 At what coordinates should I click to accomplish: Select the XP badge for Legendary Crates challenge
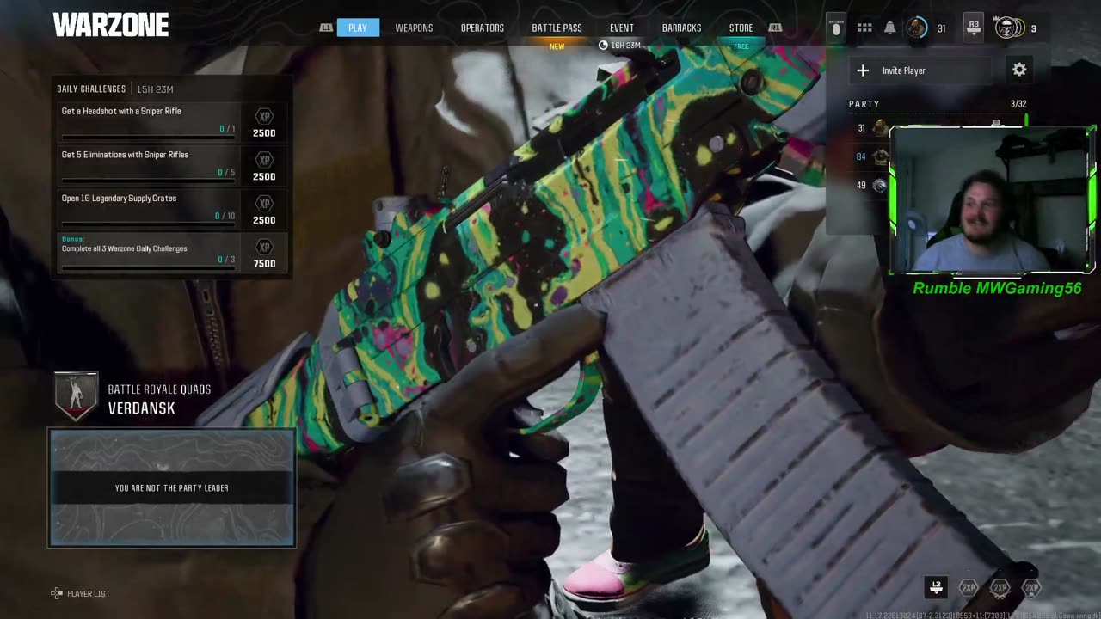(x=264, y=204)
